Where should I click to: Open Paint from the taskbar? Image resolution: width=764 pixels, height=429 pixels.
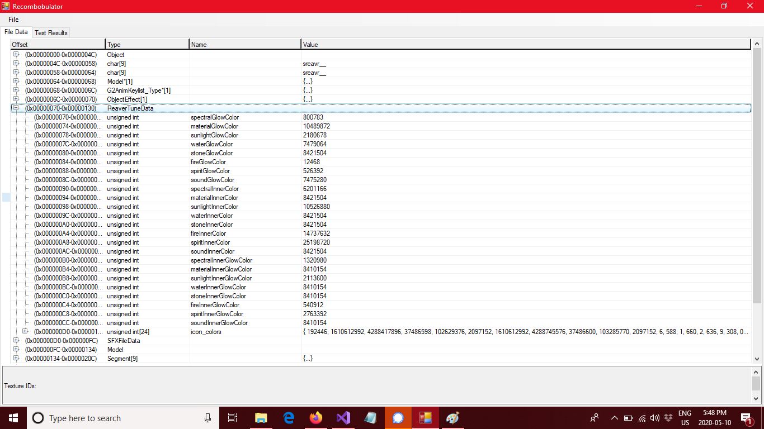click(x=453, y=418)
